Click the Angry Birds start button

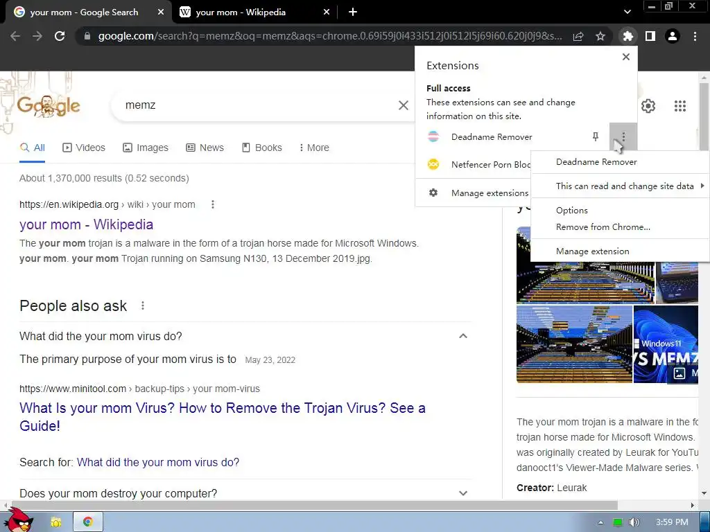click(x=19, y=520)
